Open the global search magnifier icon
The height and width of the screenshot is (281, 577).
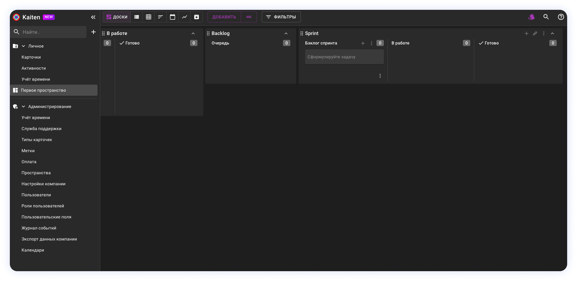pyautogui.click(x=546, y=17)
